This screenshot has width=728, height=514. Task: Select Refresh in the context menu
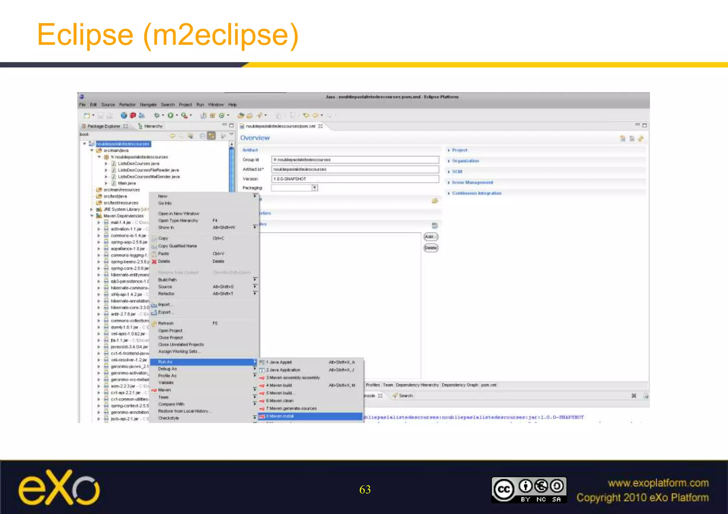click(203, 323)
